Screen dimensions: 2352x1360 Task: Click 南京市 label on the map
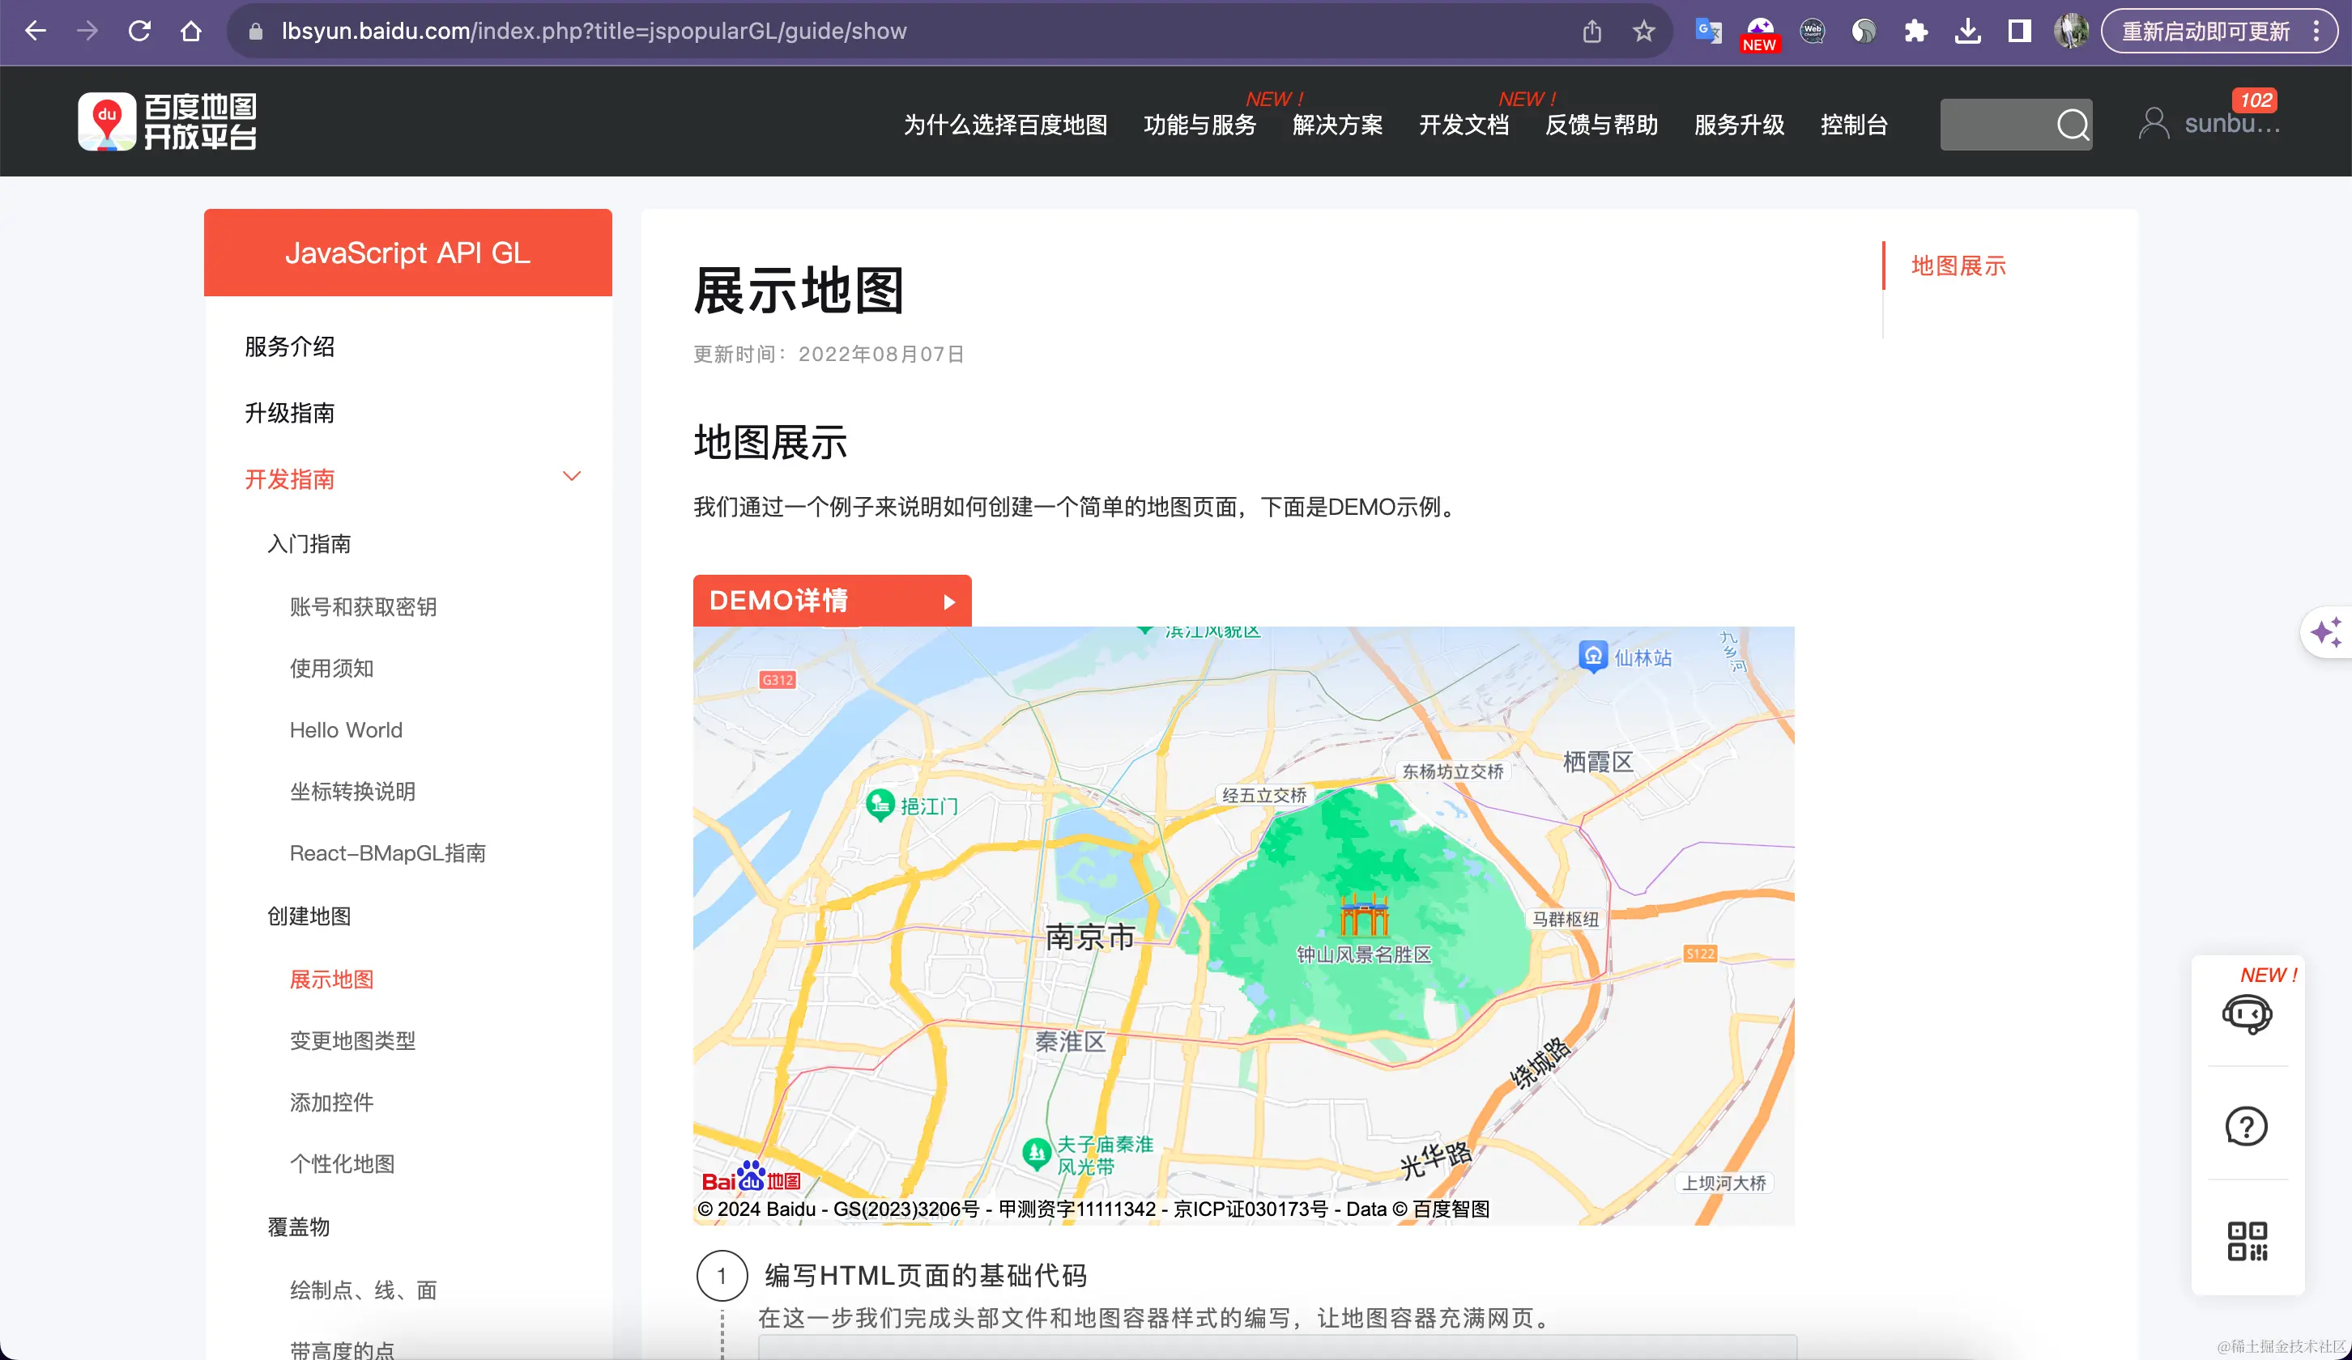(x=1090, y=936)
